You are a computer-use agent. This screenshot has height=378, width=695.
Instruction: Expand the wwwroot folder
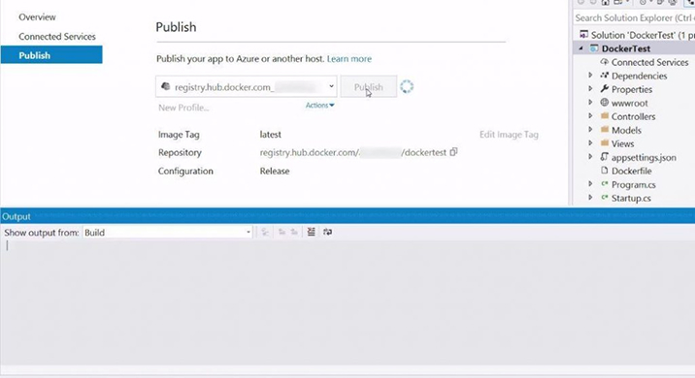[x=590, y=102]
